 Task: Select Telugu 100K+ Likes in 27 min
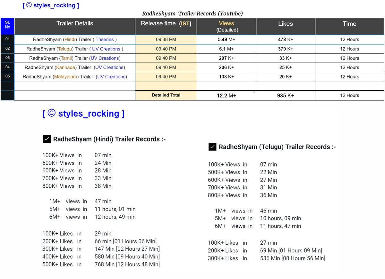(x=243, y=243)
